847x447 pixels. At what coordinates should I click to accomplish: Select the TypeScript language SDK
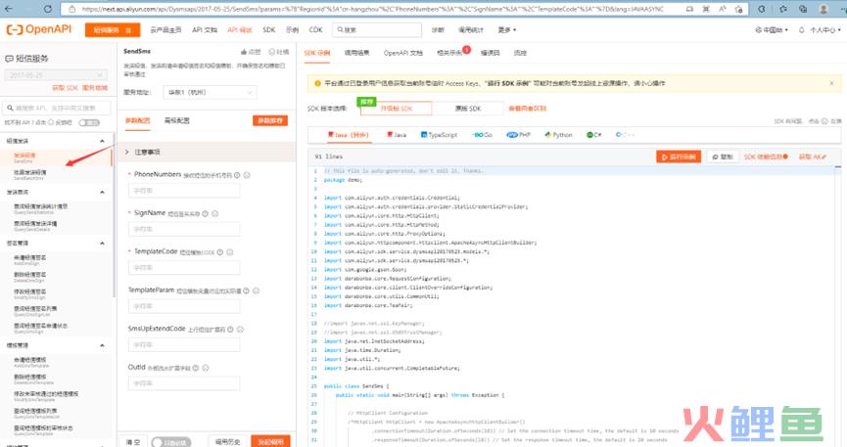[x=439, y=135]
